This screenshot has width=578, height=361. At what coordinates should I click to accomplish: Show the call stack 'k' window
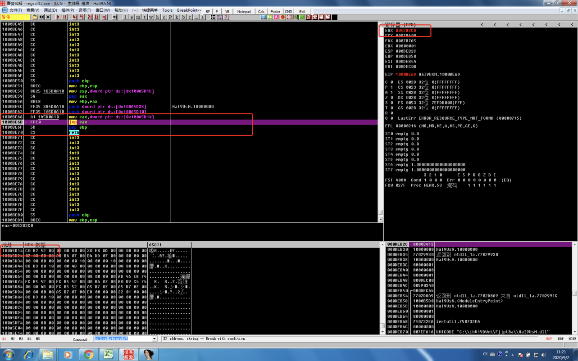point(177,17)
